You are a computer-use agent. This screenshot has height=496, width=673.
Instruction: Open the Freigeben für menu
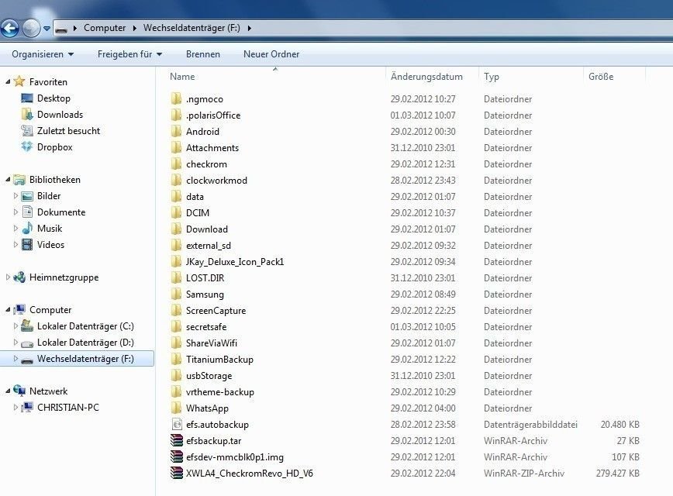coord(129,54)
